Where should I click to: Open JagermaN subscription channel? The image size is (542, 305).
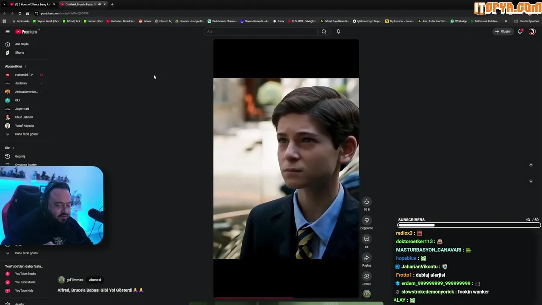click(22, 109)
